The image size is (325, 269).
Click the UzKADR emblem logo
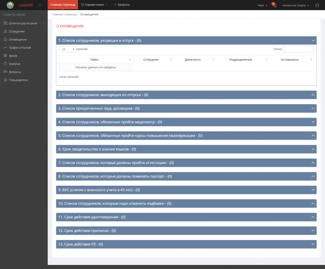[x=10, y=5]
